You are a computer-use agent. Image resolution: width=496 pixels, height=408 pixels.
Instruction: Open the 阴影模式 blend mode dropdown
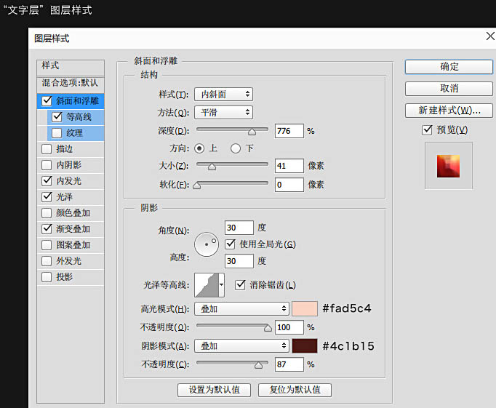(x=241, y=345)
